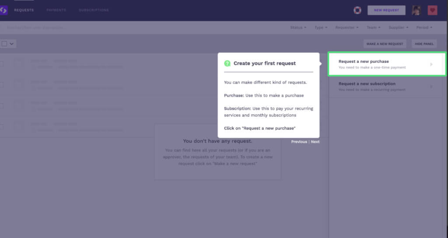Image resolution: width=448 pixels, height=238 pixels.
Task: Click the arrow on Request a new subscription
Action: coord(431,87)
